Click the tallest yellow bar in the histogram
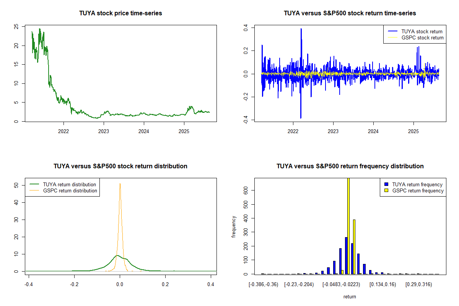The height and width of the screenshot is (306, 459). coord(348,226)
